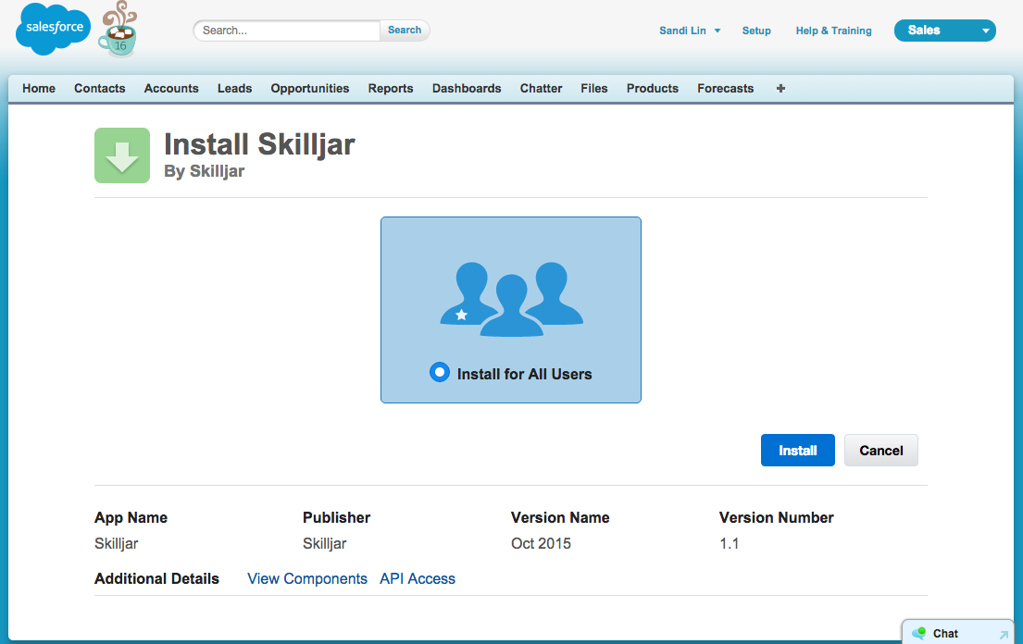Open the API Access link
This screenshot has width=1023, height=644.
(x=418, y=578)
